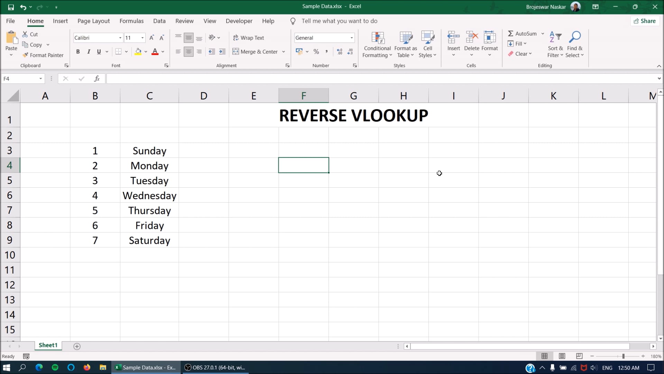664x374 pixels.
Task: Click the Align Left icon
Action: tap(178, 52)
